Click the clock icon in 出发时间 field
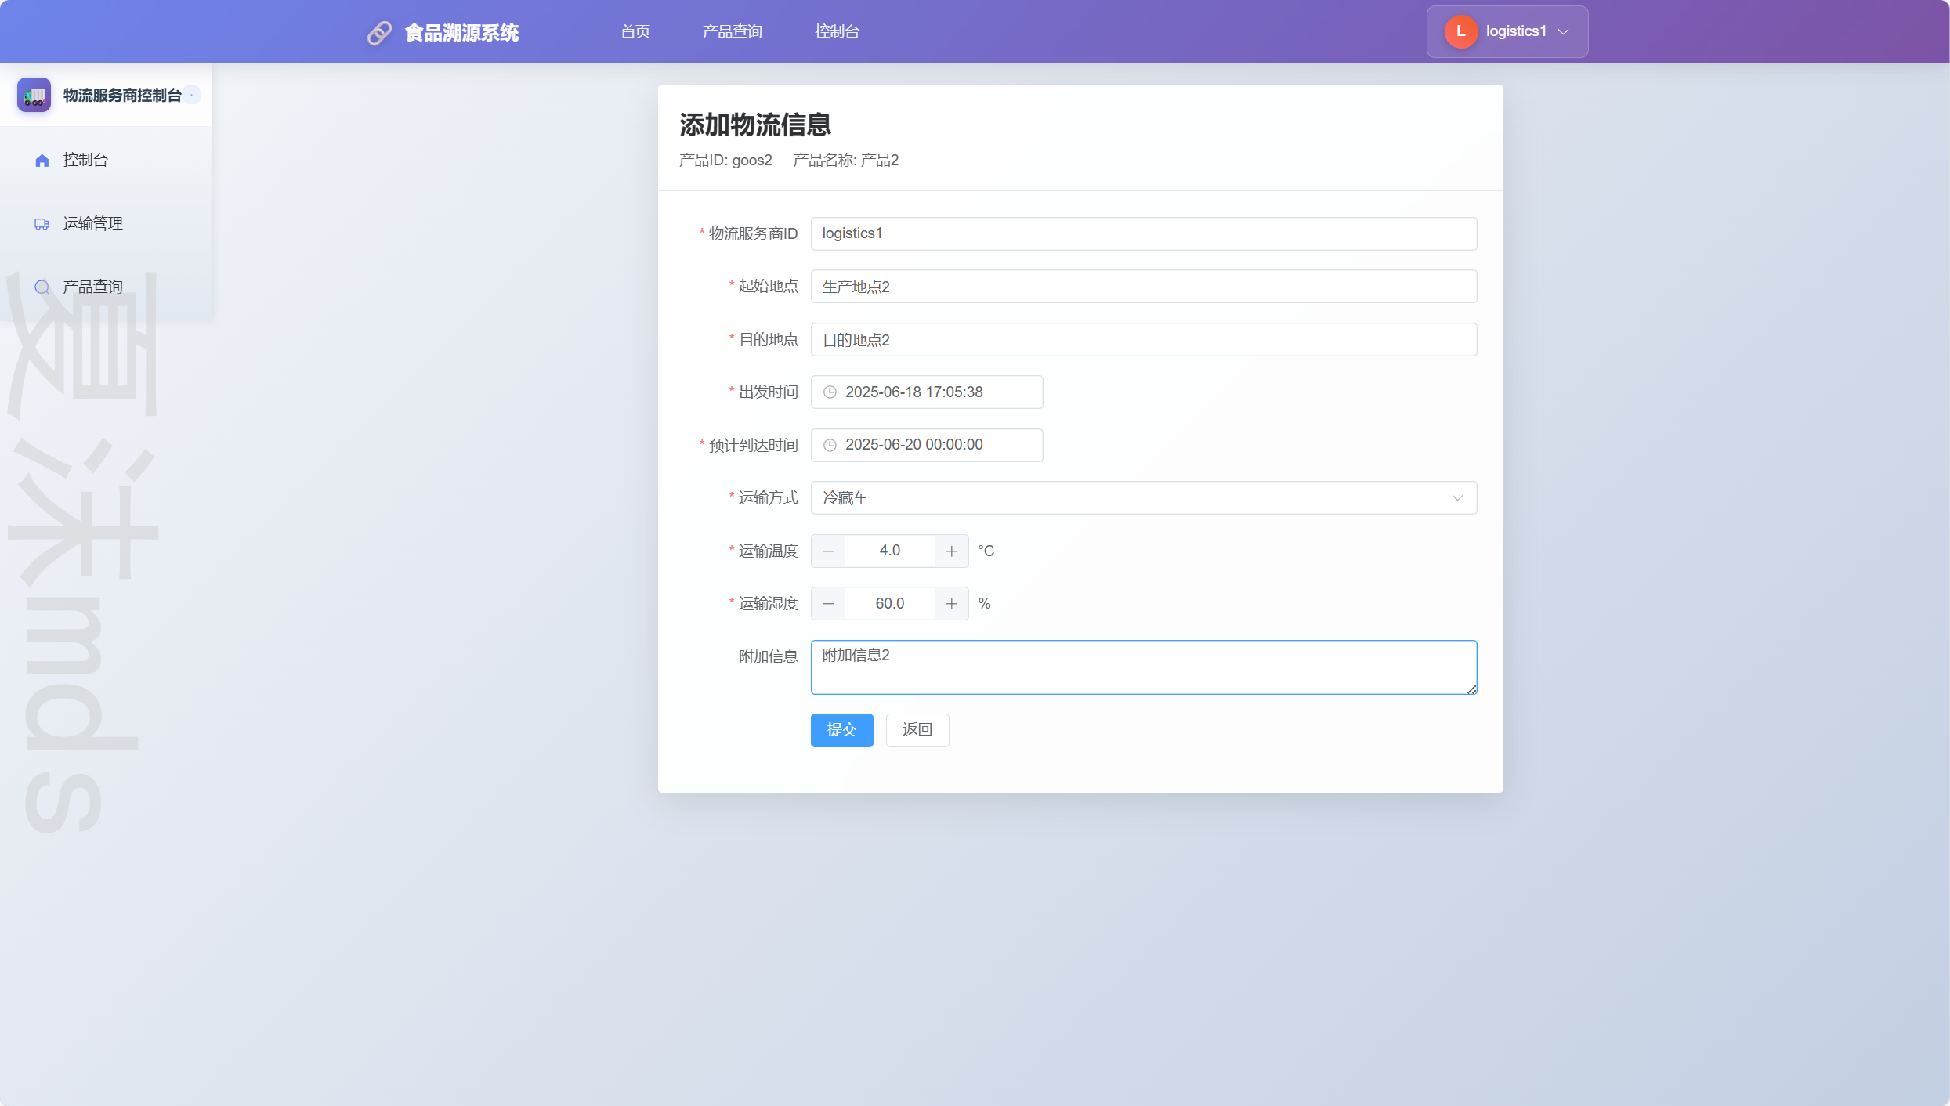Image resolution: width=1950 pixels, height=1106 pixels. click(830, 392)
